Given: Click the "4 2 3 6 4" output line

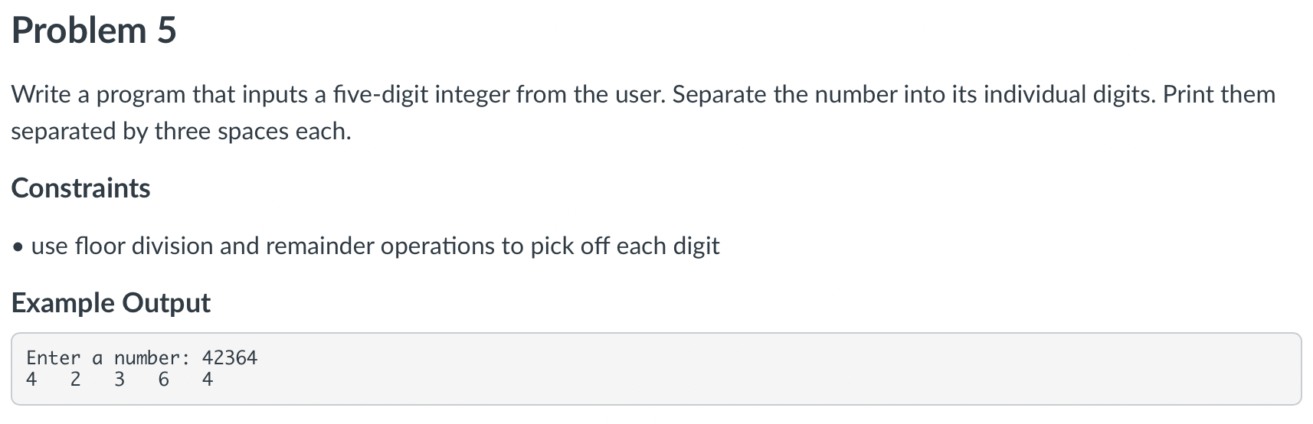Looking at the screenshot, I should pos(120,380).
